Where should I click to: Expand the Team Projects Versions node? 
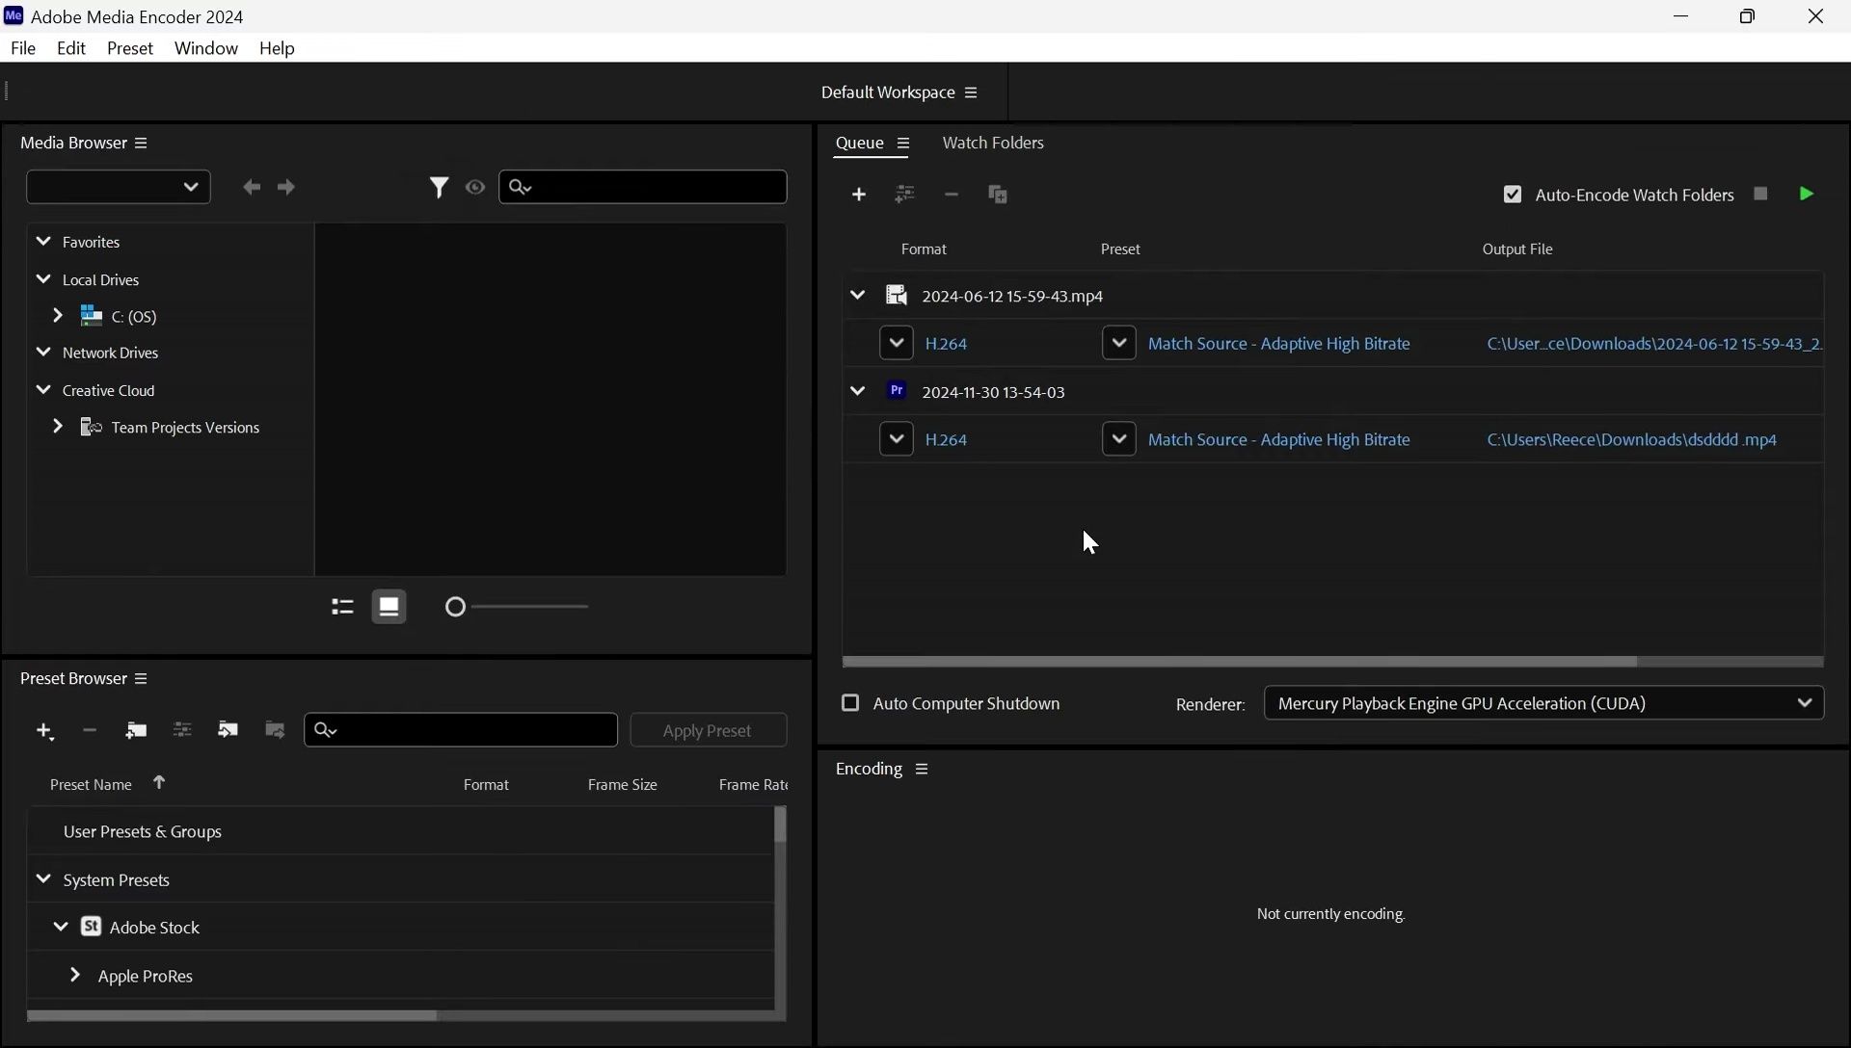click(x=57, y=427)
